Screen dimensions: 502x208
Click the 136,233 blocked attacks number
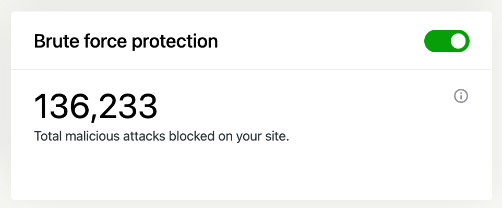(x=95, y=107)
